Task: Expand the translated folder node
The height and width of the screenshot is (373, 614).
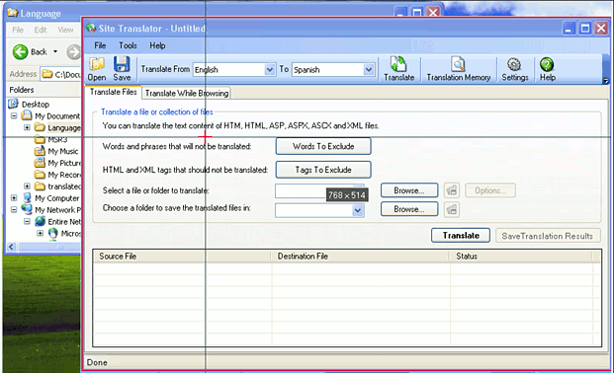Action: point(27,186)
